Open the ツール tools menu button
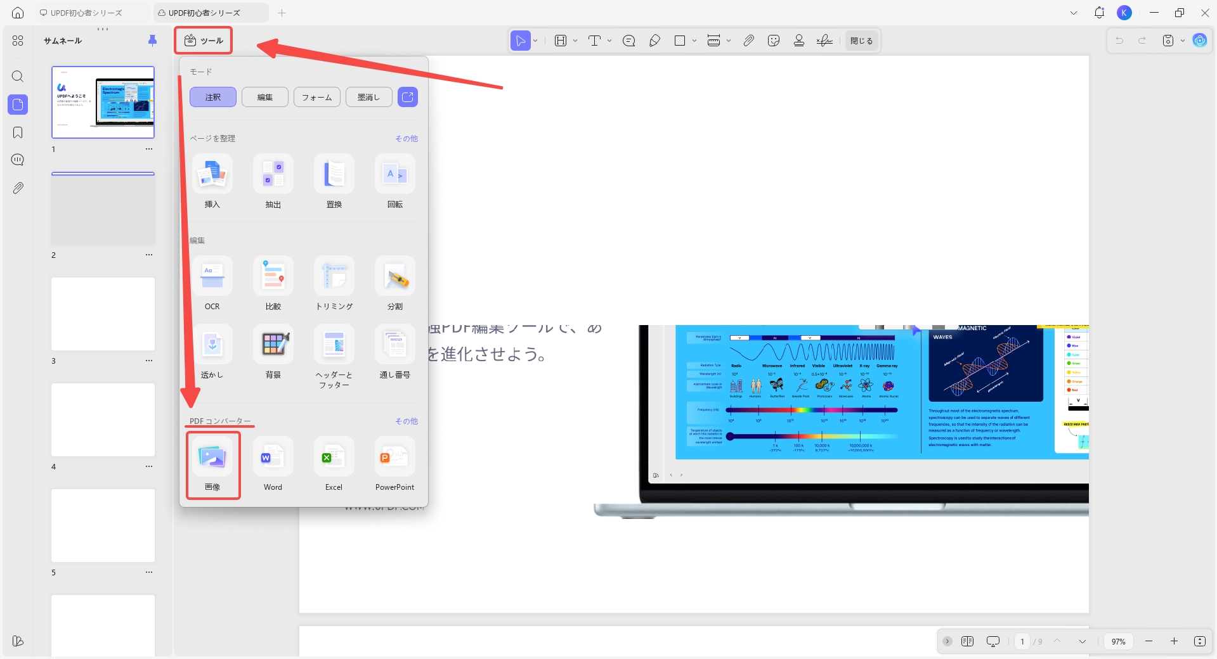This screenshot has width=1217, height=659. pyautogui.click(x=204, y=41)
